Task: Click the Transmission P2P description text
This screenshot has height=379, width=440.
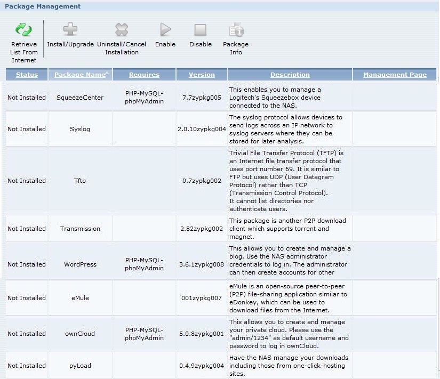Action: pyautogui.click(x=287, y=229)
